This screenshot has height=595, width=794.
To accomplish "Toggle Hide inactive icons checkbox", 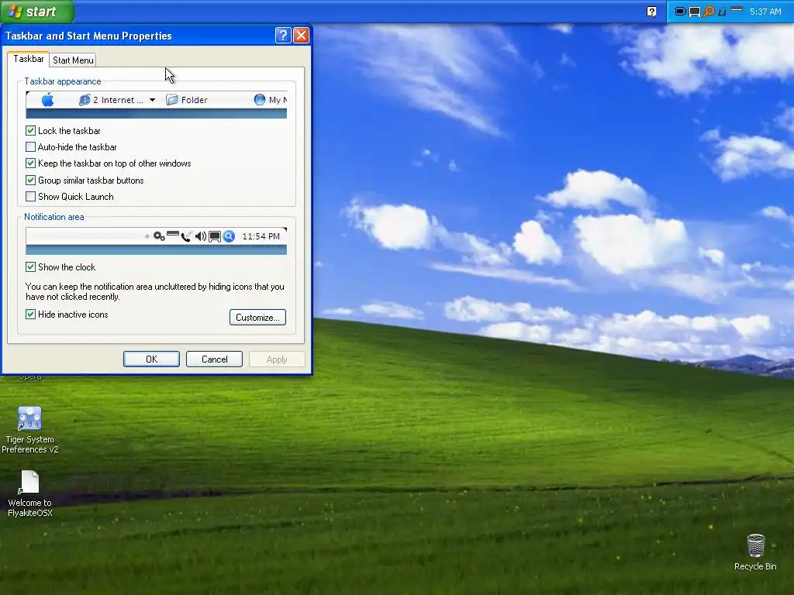I will (x=30, y=315).
